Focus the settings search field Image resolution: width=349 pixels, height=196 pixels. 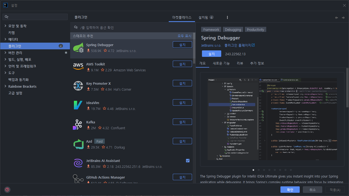click(x=35, y=17)
